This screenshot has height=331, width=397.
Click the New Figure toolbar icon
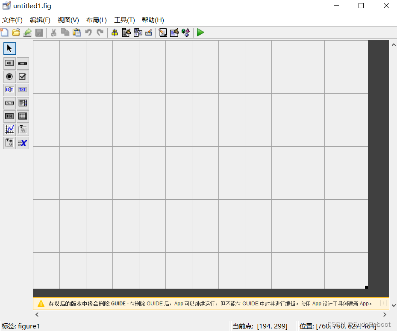click(4, 33)
